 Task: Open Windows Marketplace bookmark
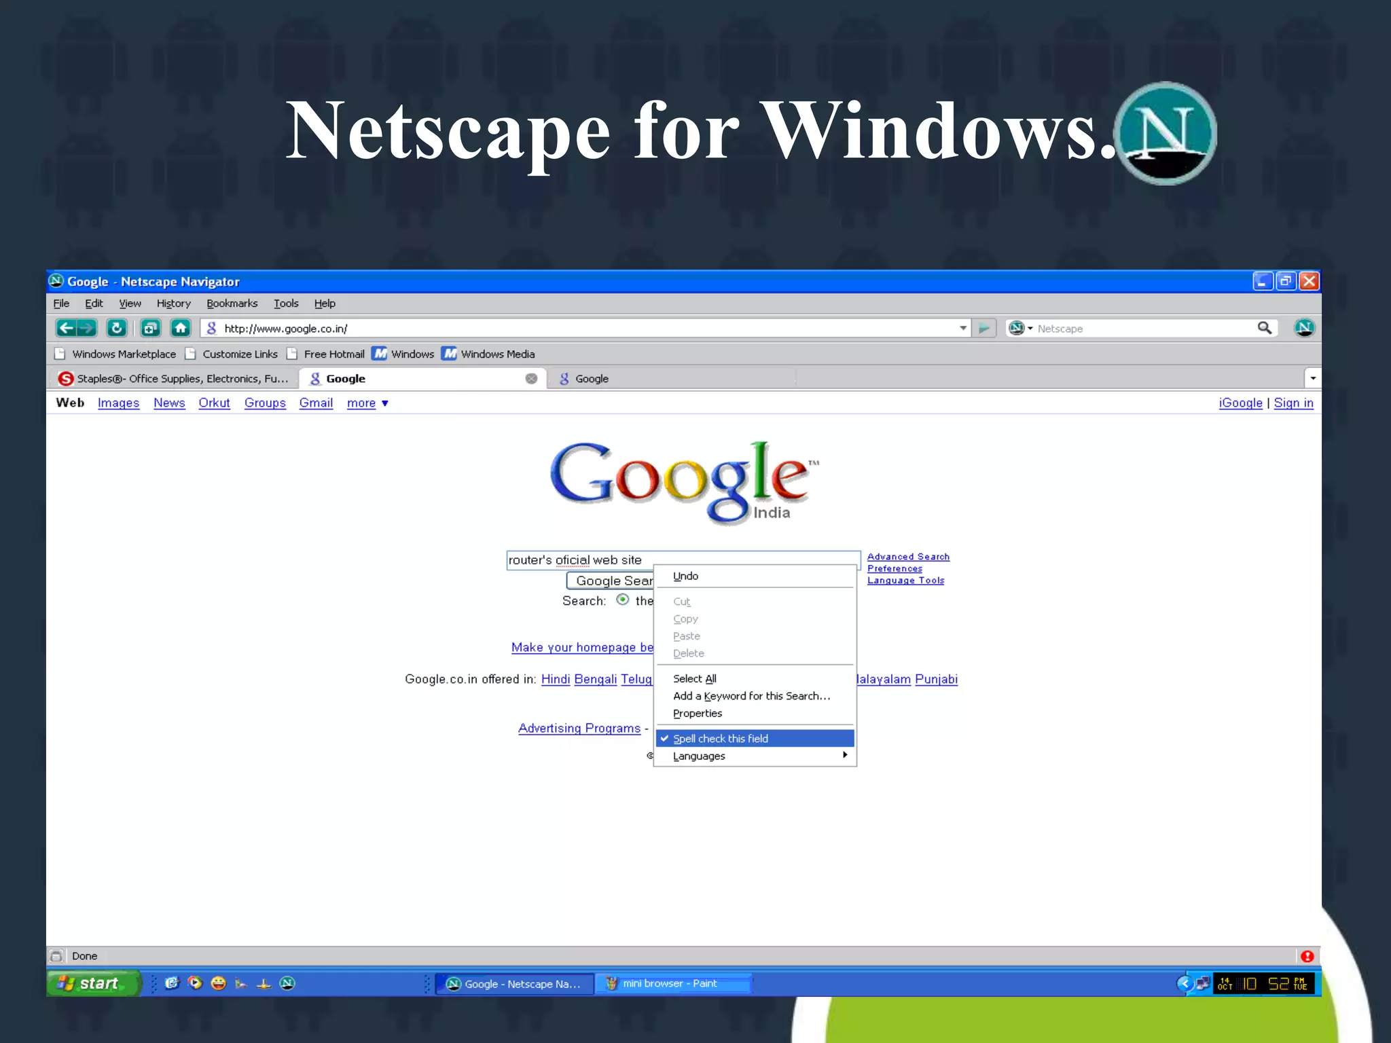(x=115, y=354)
